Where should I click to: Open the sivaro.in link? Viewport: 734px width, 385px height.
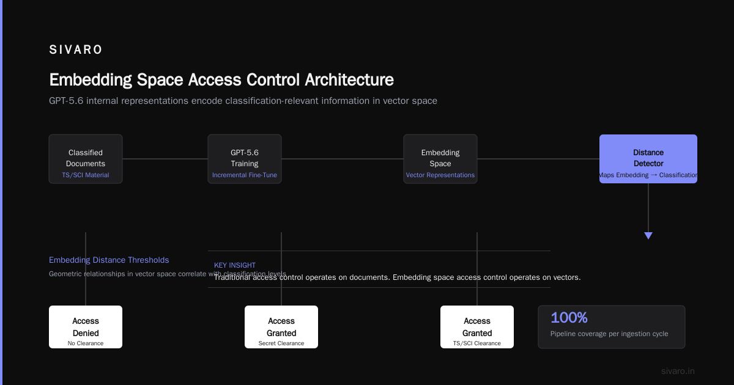678,371
